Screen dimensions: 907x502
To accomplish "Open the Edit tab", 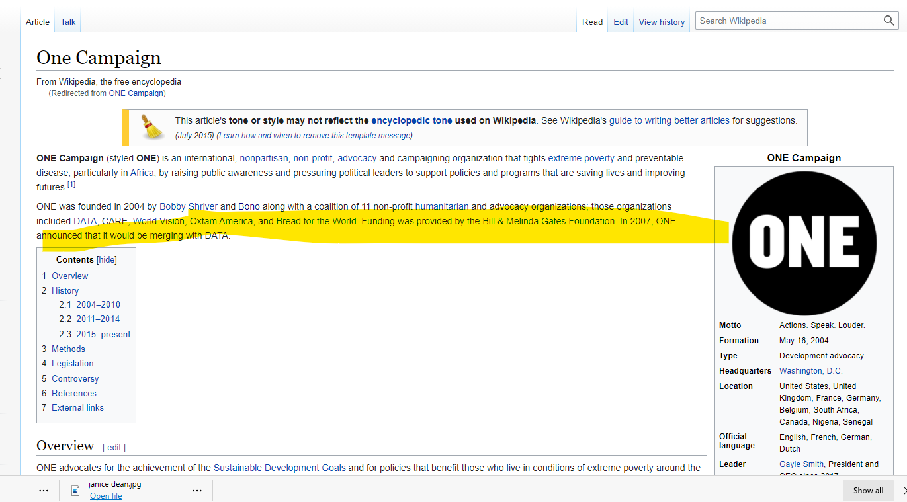I will (621, 22).
